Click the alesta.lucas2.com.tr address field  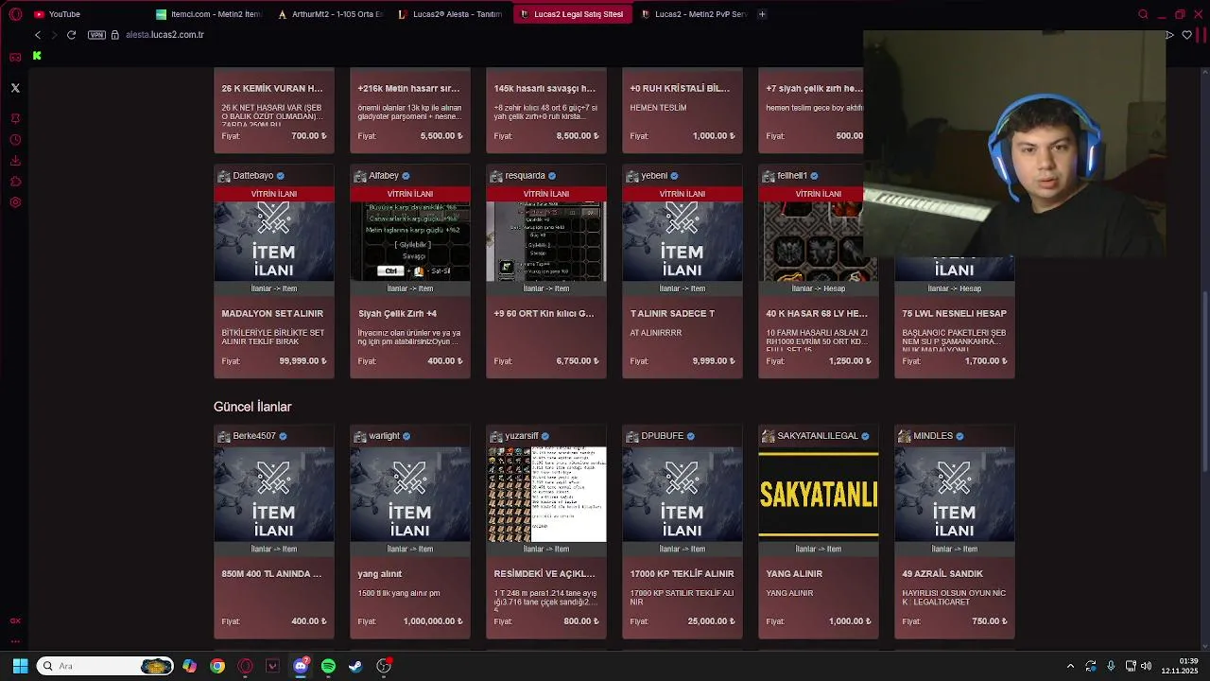pos(164,35)
